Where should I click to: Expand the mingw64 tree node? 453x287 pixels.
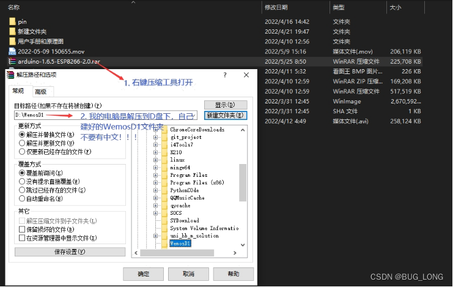coord(155,168)
